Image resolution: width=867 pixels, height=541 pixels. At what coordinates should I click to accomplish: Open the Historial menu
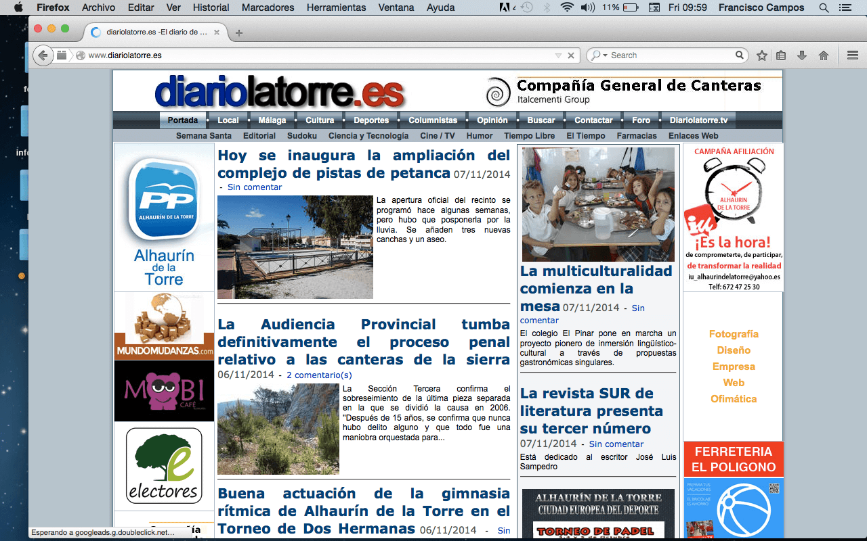click(211, 7)
